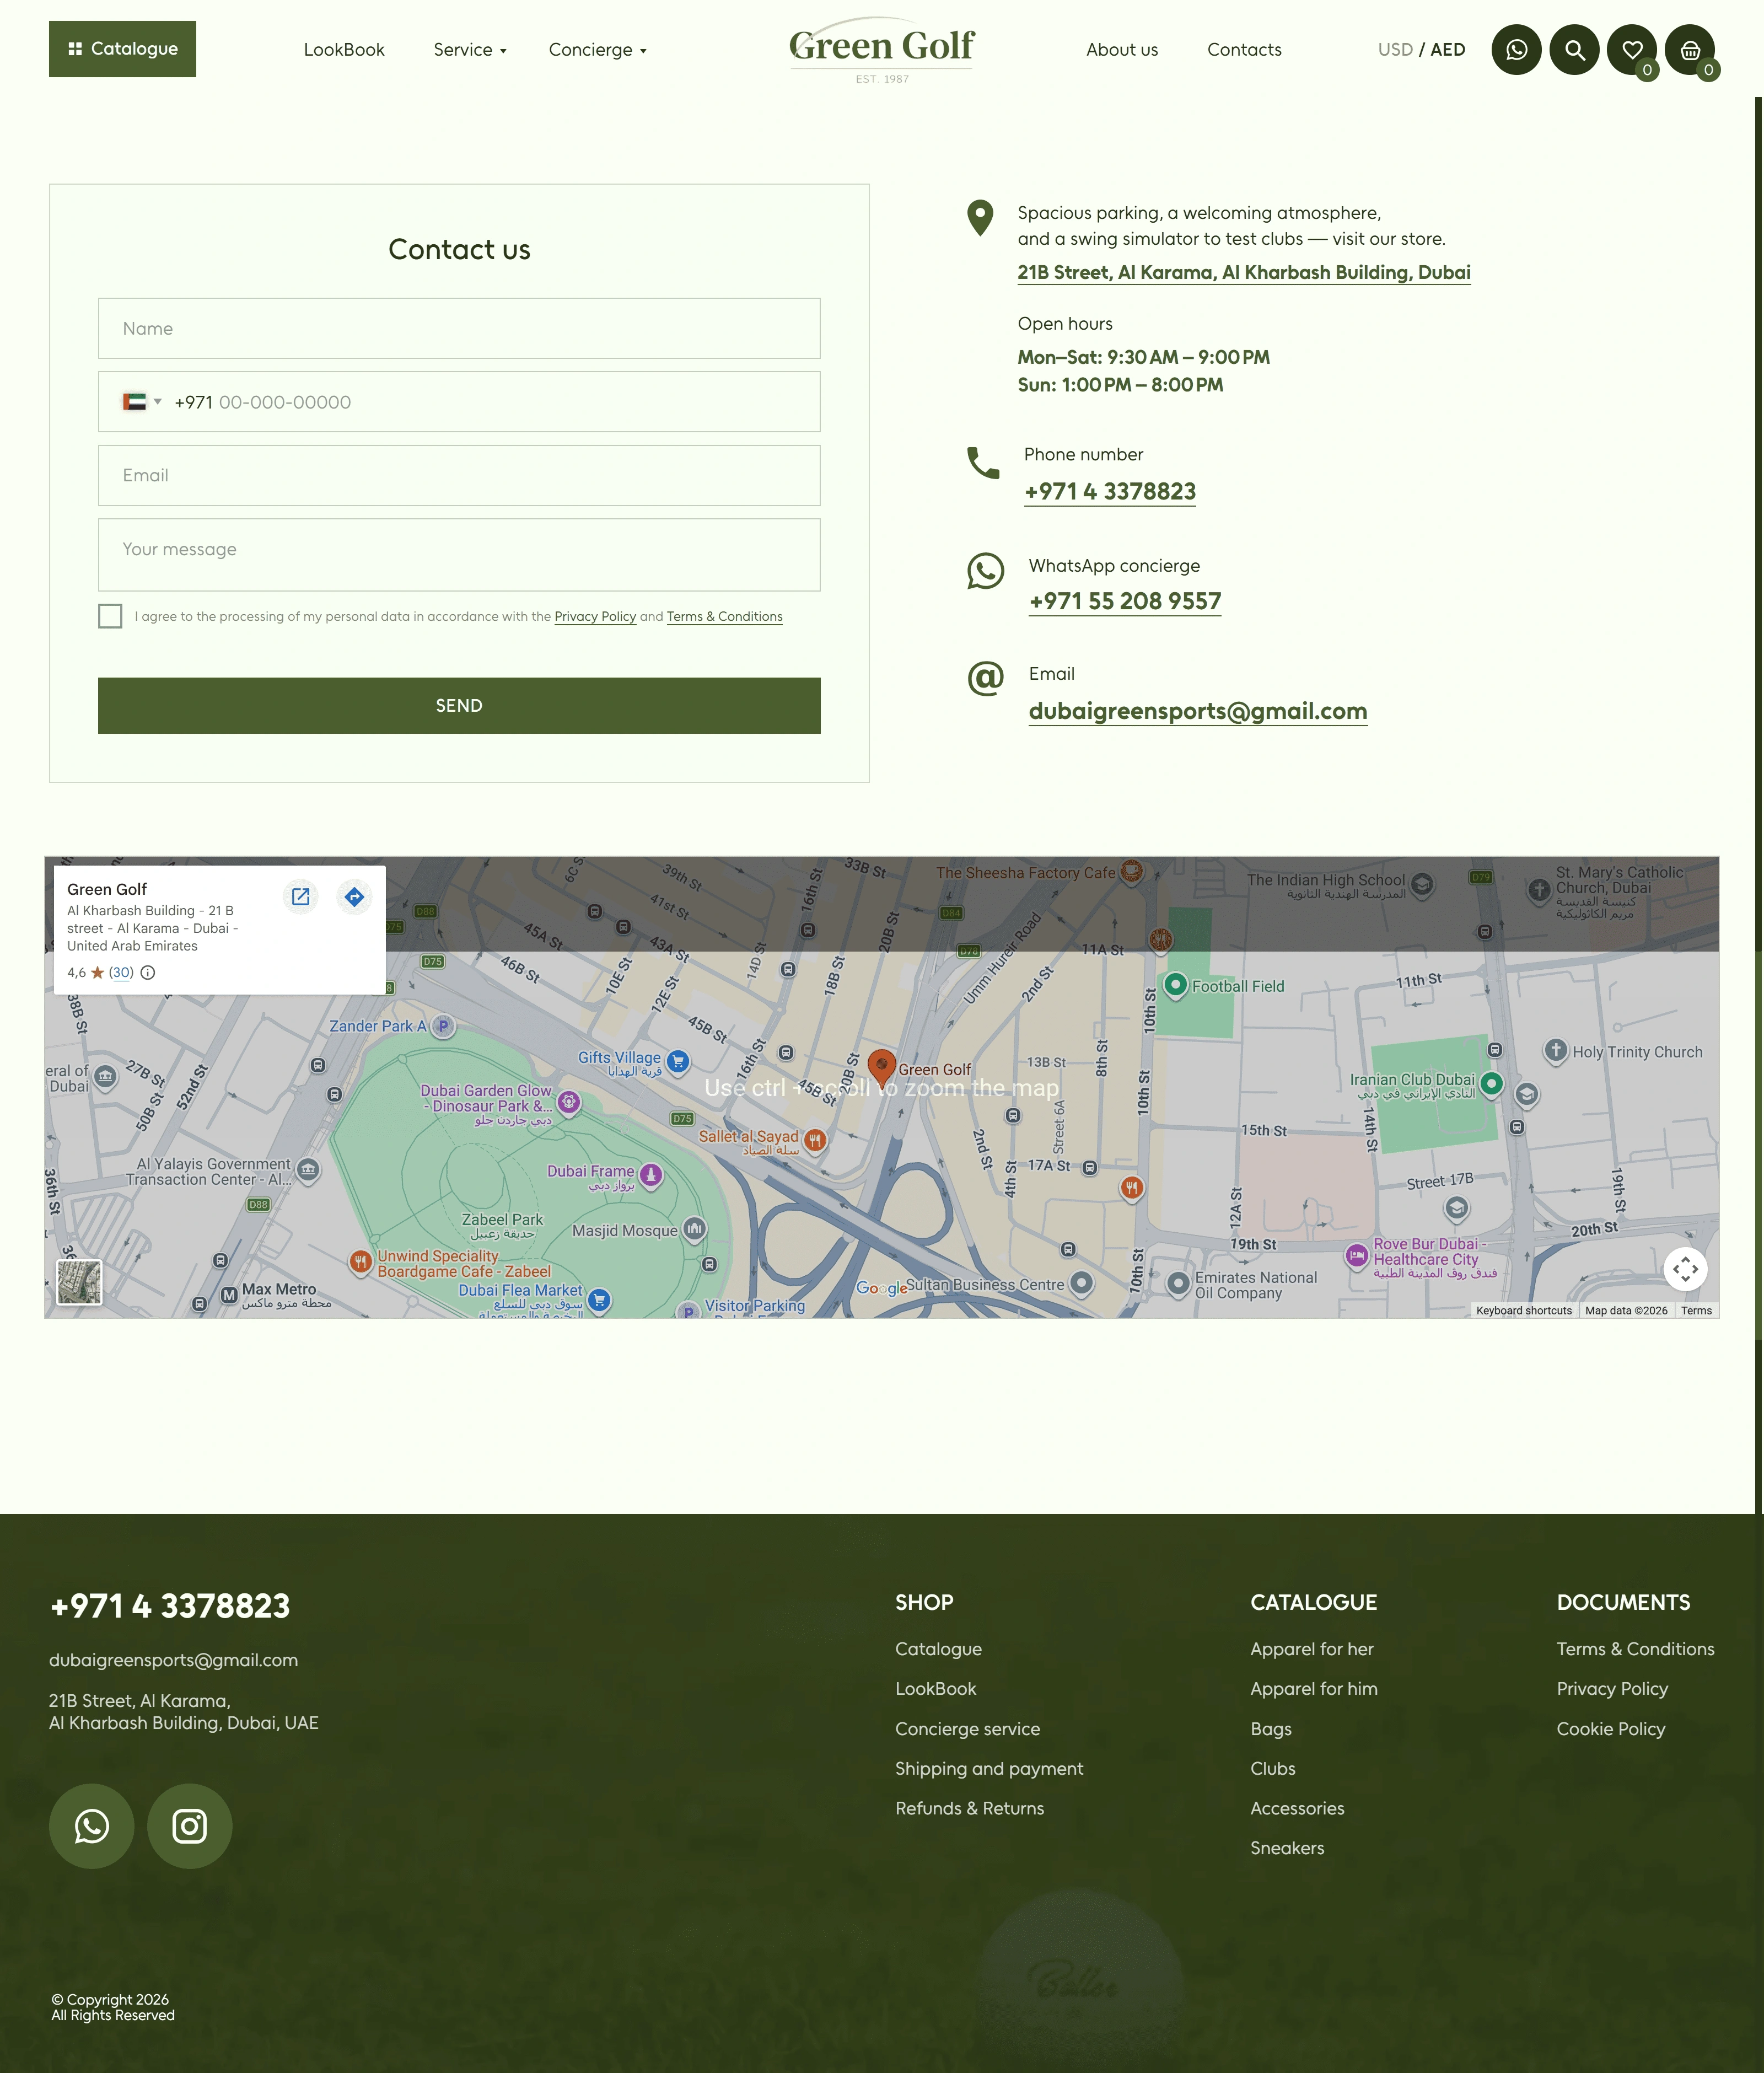Open WhatsApp chat from header icon
Viewport: 1764px width, 2073px height.
tap(1516, 50)
